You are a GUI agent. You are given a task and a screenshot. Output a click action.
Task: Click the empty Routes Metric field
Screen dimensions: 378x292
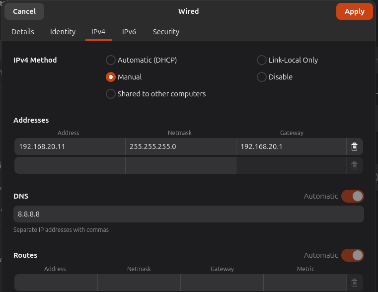[x=304, y=283]
